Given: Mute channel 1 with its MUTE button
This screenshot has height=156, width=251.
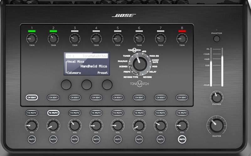Looking at the screenshot, I should (x=32, y=139).
